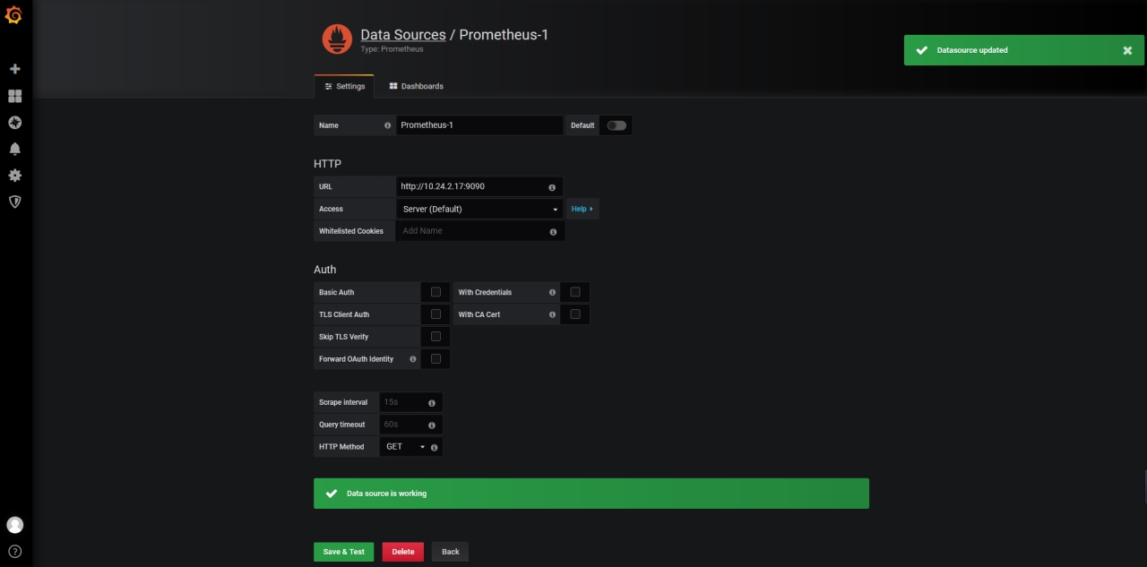Open the Create plus menu

14,69
